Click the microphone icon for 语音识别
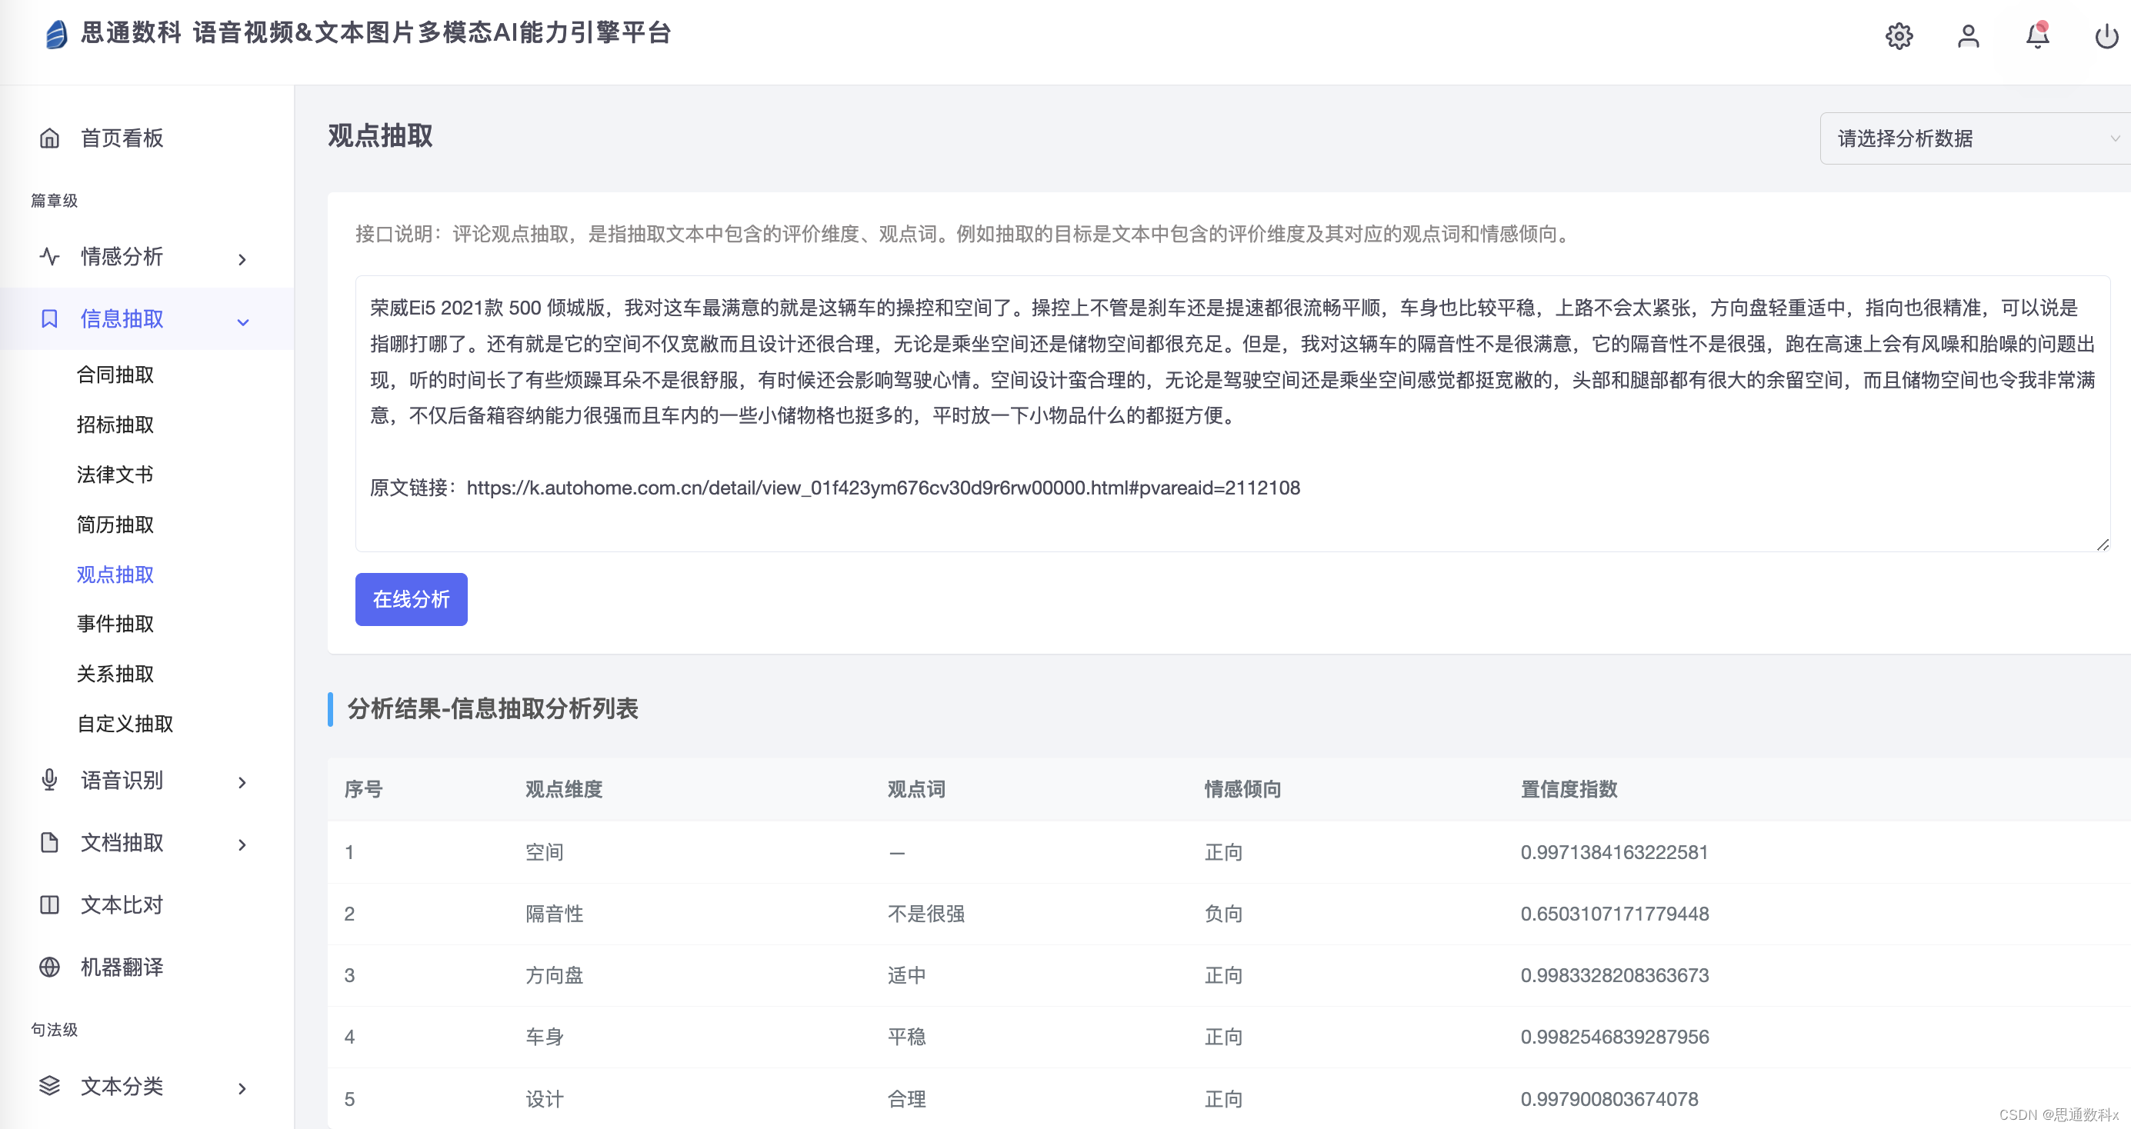2131x1129 pixels. (x=50, y=780)
